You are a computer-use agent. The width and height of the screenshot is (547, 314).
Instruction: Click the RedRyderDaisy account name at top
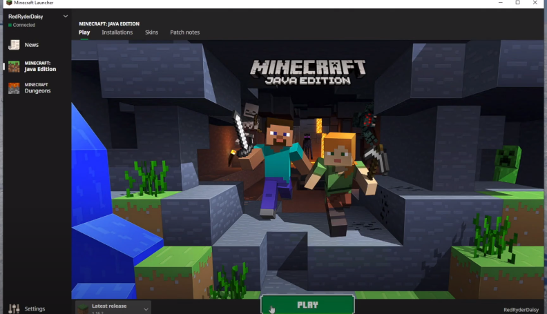[x=26, y=17]
